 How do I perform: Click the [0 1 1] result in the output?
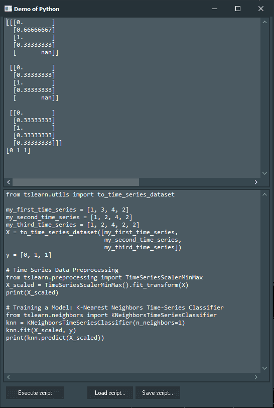point(18,150)
